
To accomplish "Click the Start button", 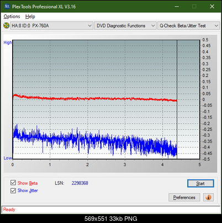I will (200, 183).
